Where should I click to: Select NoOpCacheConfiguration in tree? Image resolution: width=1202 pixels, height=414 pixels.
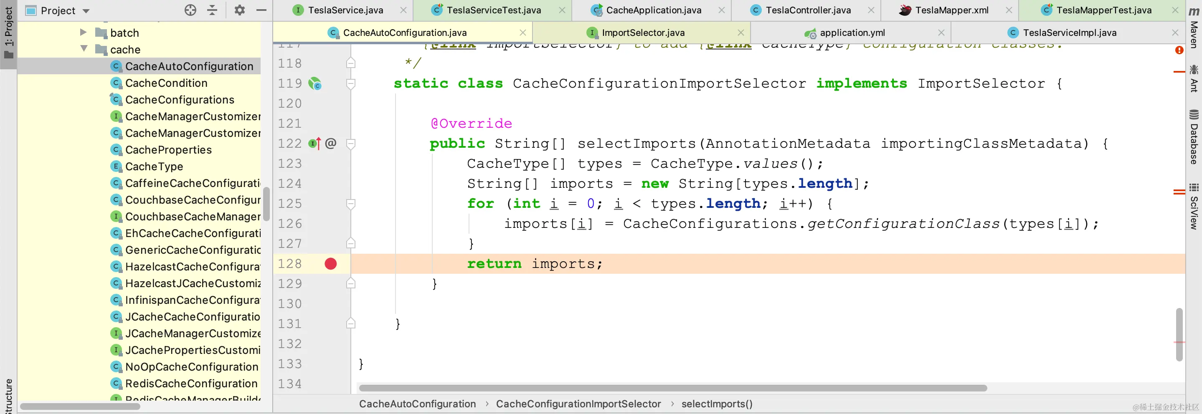191,367
